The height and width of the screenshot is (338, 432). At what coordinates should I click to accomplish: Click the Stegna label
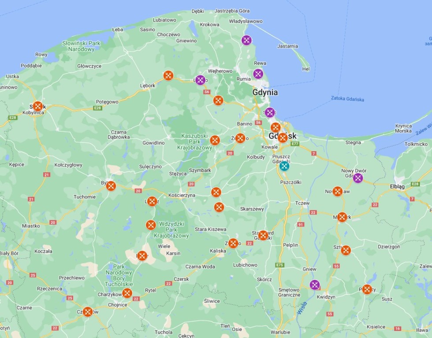353,142
